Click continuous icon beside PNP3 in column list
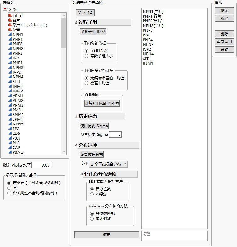The image size is (237, 247). point(10,53)
